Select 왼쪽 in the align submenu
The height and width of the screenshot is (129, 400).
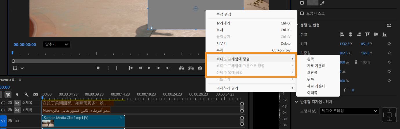[318, 59]
